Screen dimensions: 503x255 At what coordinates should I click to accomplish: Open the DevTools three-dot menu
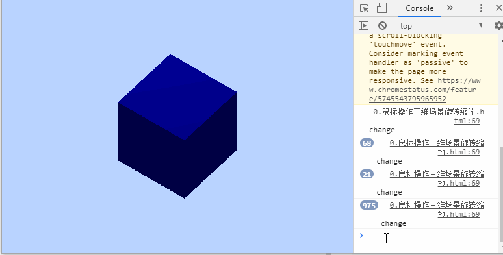481,8
